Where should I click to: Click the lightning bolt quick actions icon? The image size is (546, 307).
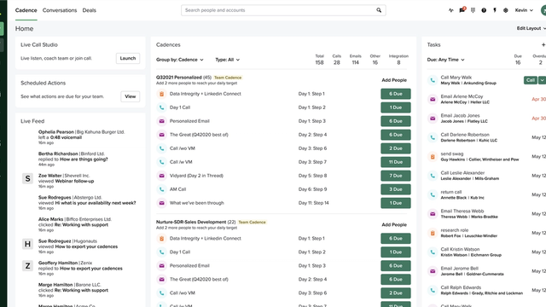[x=495, y=10]
